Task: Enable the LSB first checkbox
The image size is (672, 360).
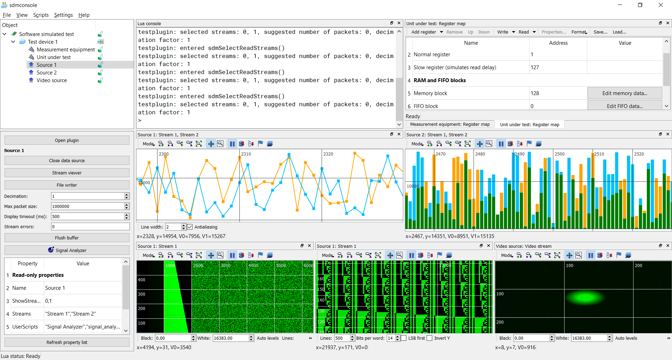Action: pos(404,338)
